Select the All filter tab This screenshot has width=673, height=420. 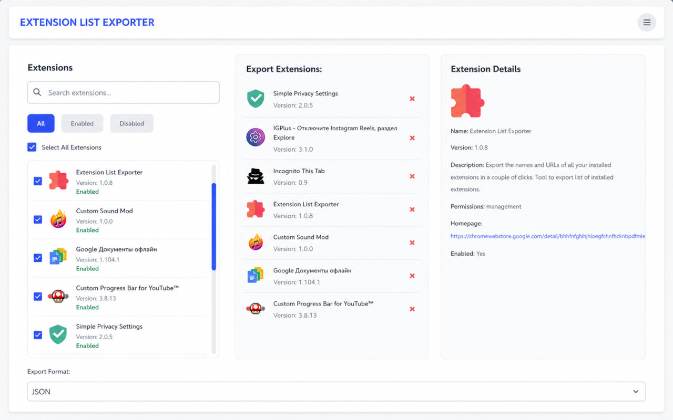pyautogui.click(x=41, y=123)
